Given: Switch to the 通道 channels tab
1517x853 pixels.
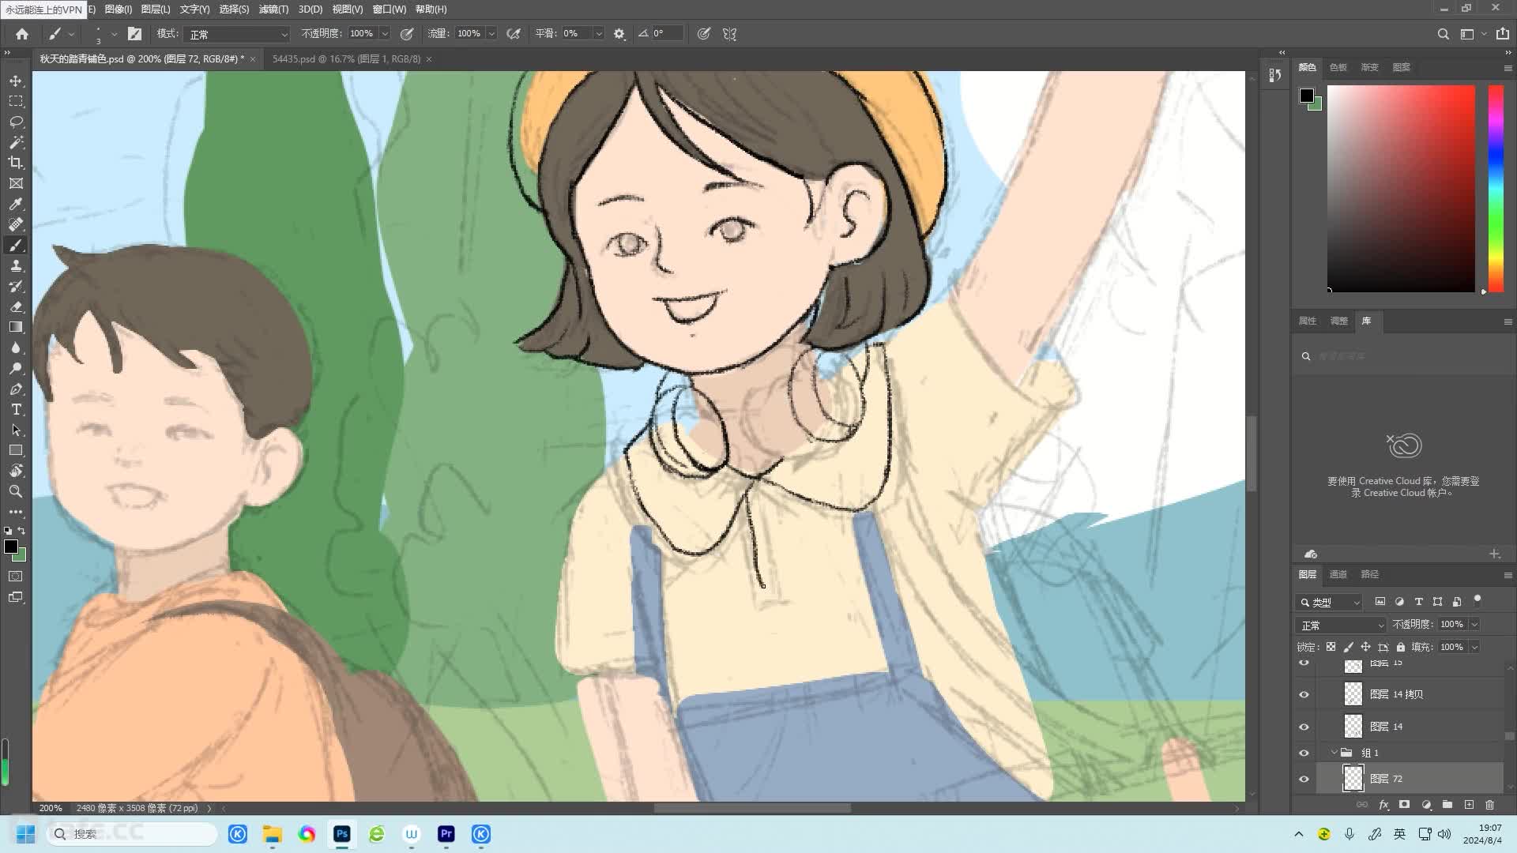Looking at the screenshot, I should [1338, 574].
